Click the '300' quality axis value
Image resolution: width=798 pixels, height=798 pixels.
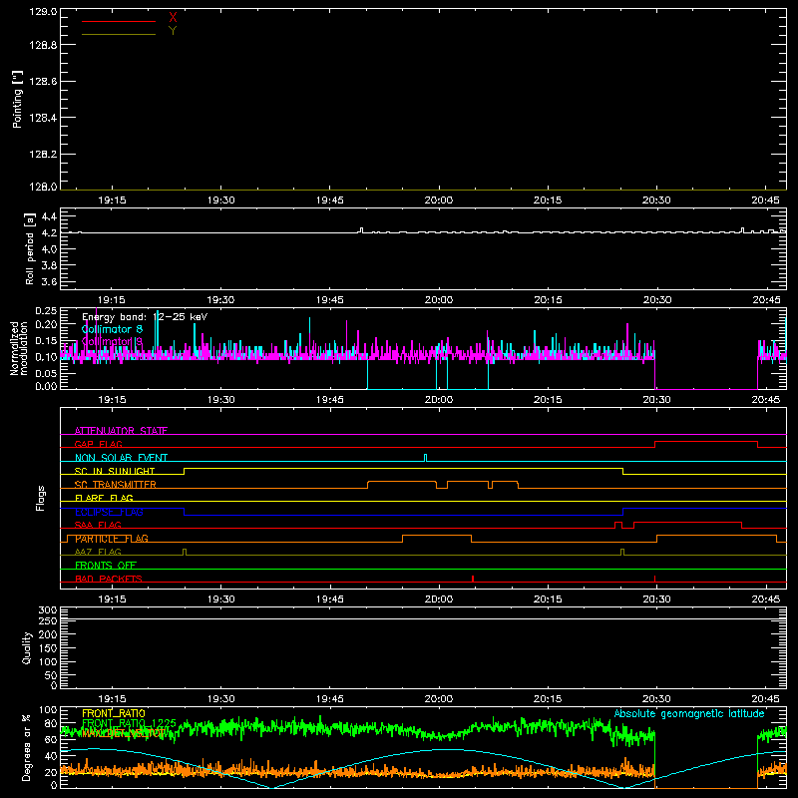(x=48, y=610)
